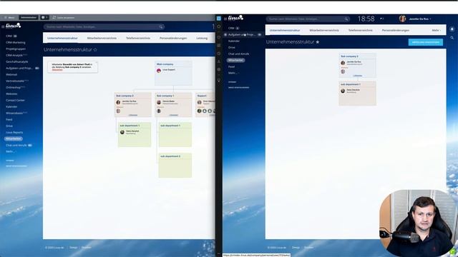Open Leistung tab in left window
The image size is (458, 257).
(202, 38)
